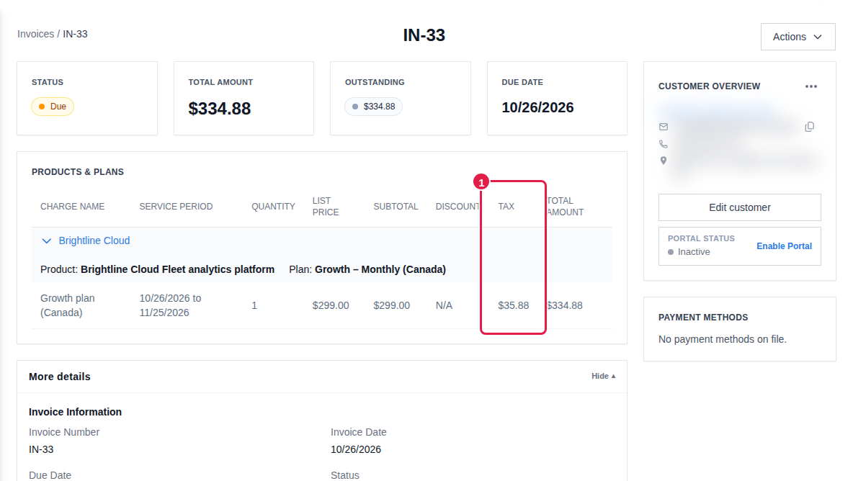This screenshot has height=481, width=853.
Task: Click the phone icon in Customer Overview
Action: (x=663, y=144)
